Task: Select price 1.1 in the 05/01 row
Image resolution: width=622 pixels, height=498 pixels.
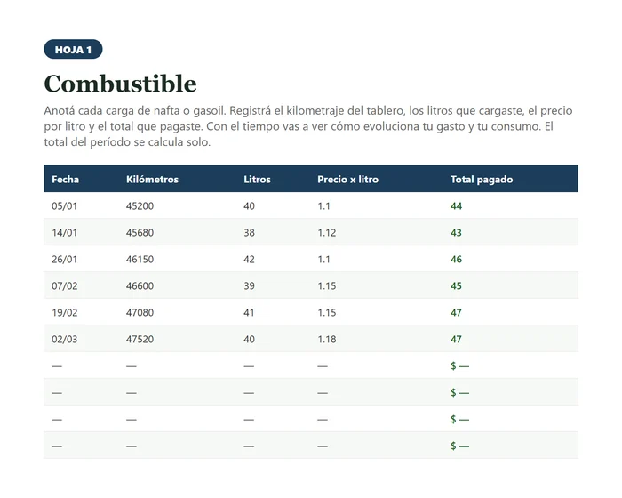Action: [323, 205]
